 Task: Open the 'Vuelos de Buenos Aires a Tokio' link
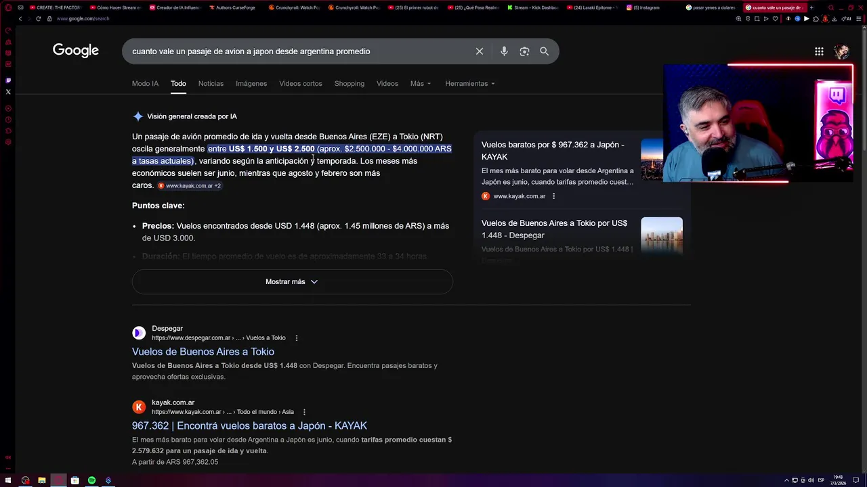point(203,352)
